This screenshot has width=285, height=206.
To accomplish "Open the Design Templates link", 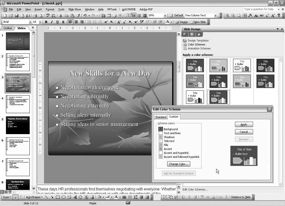I will [x=198, y=40].
